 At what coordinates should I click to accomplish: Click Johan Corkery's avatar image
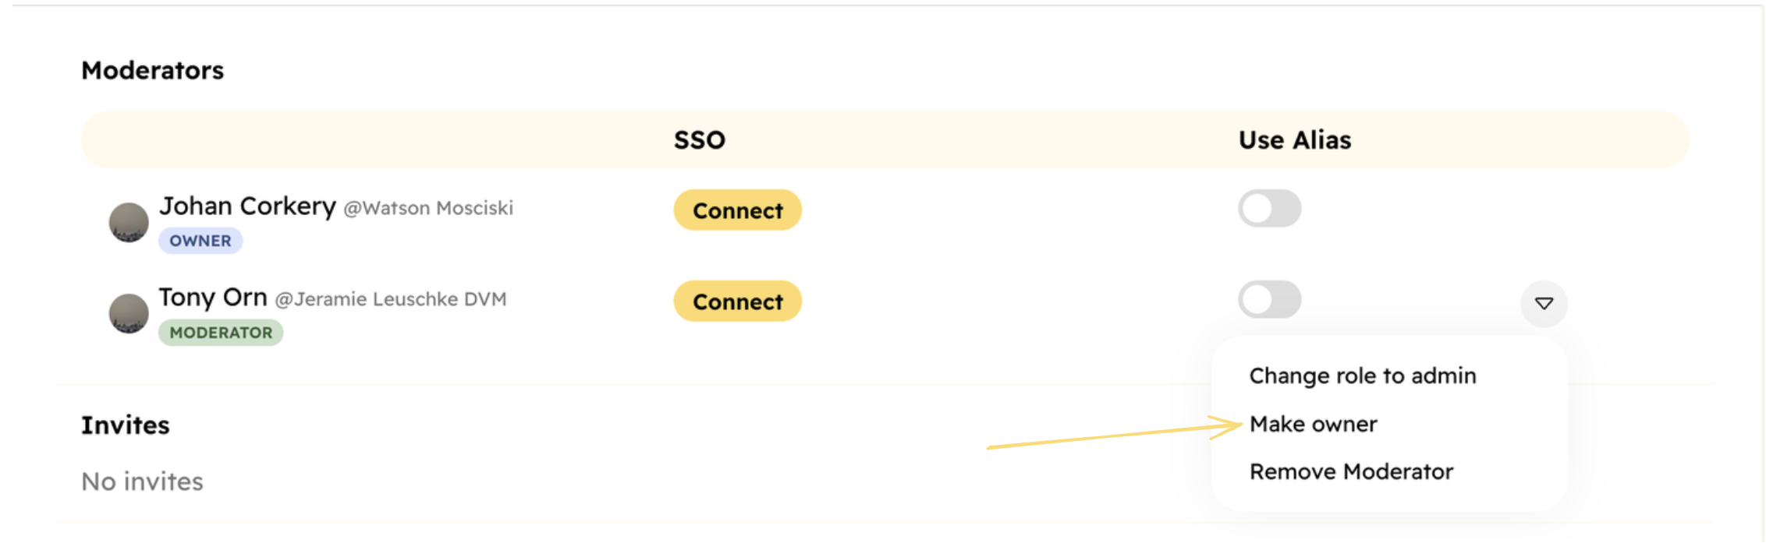[129, 222]
